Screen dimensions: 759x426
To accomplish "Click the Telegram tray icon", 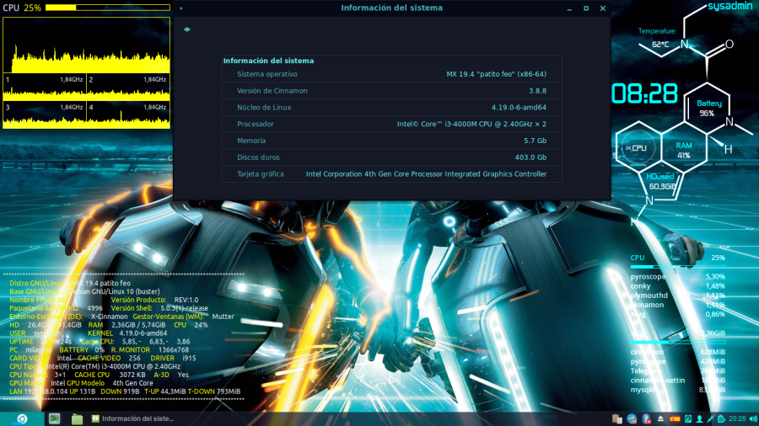I will (x=632, y=418).
